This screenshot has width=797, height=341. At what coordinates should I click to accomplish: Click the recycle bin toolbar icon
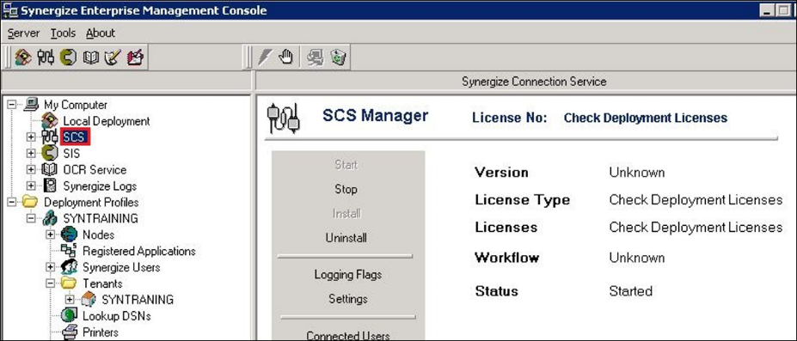pyautogui.click(x=338, y=58)
